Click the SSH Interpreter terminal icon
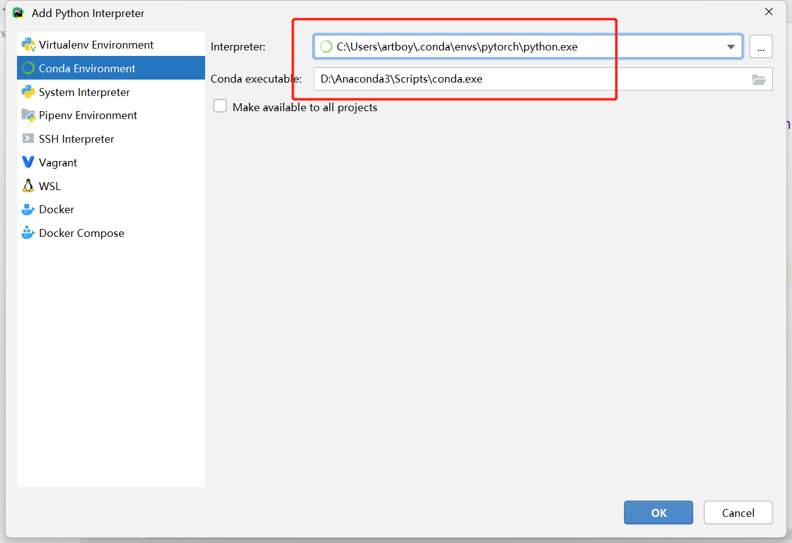The image size is (792, 543). (28, 138)
